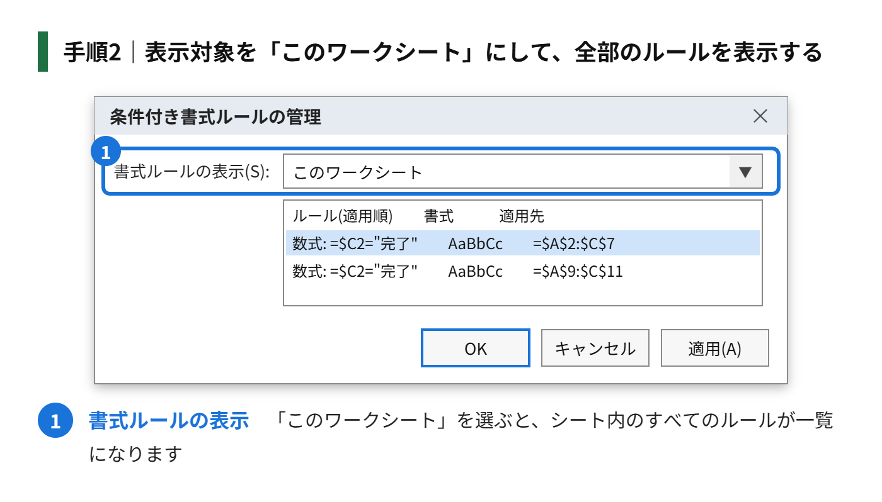Click the 条件付き書式ルールの管理 title text
The width and height of the screenshot is (882, 502).
click(x=215, y=116)
